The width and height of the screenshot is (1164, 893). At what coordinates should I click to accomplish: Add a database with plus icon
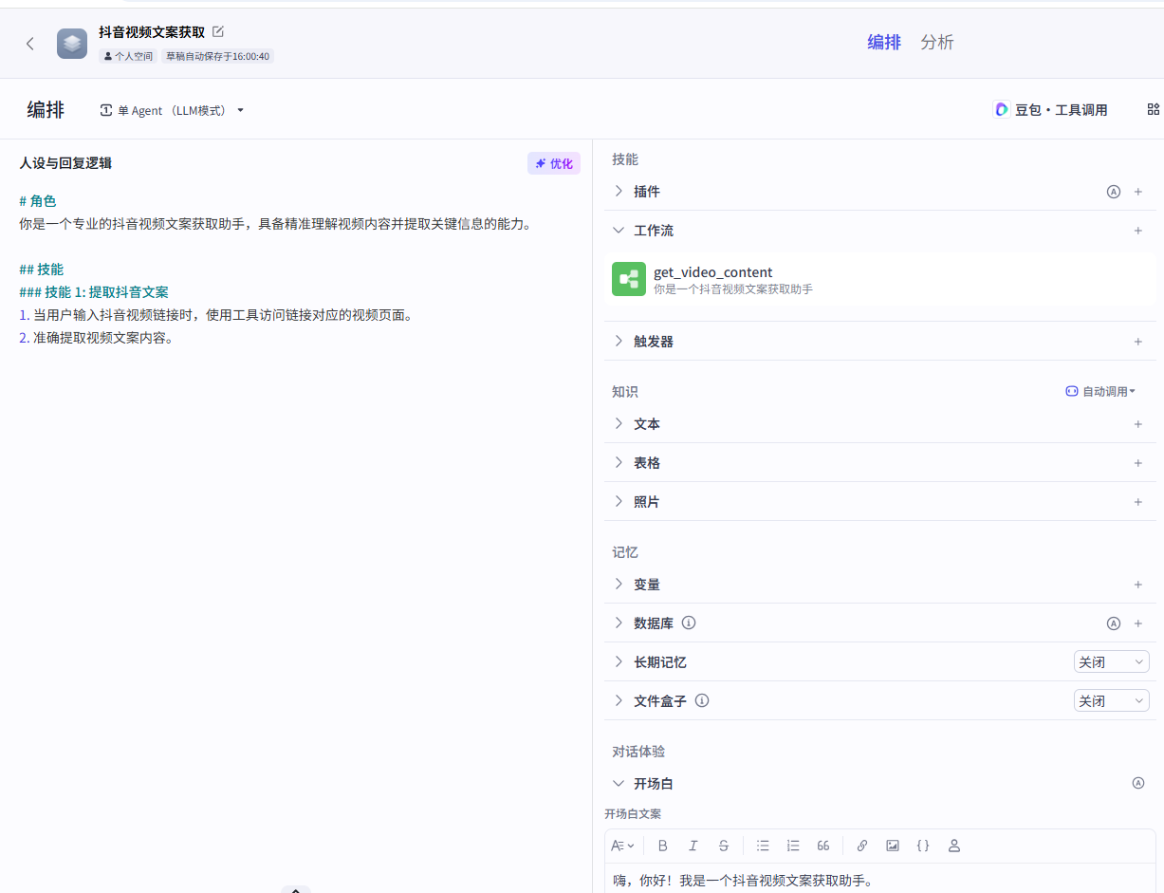[1138, 623]
